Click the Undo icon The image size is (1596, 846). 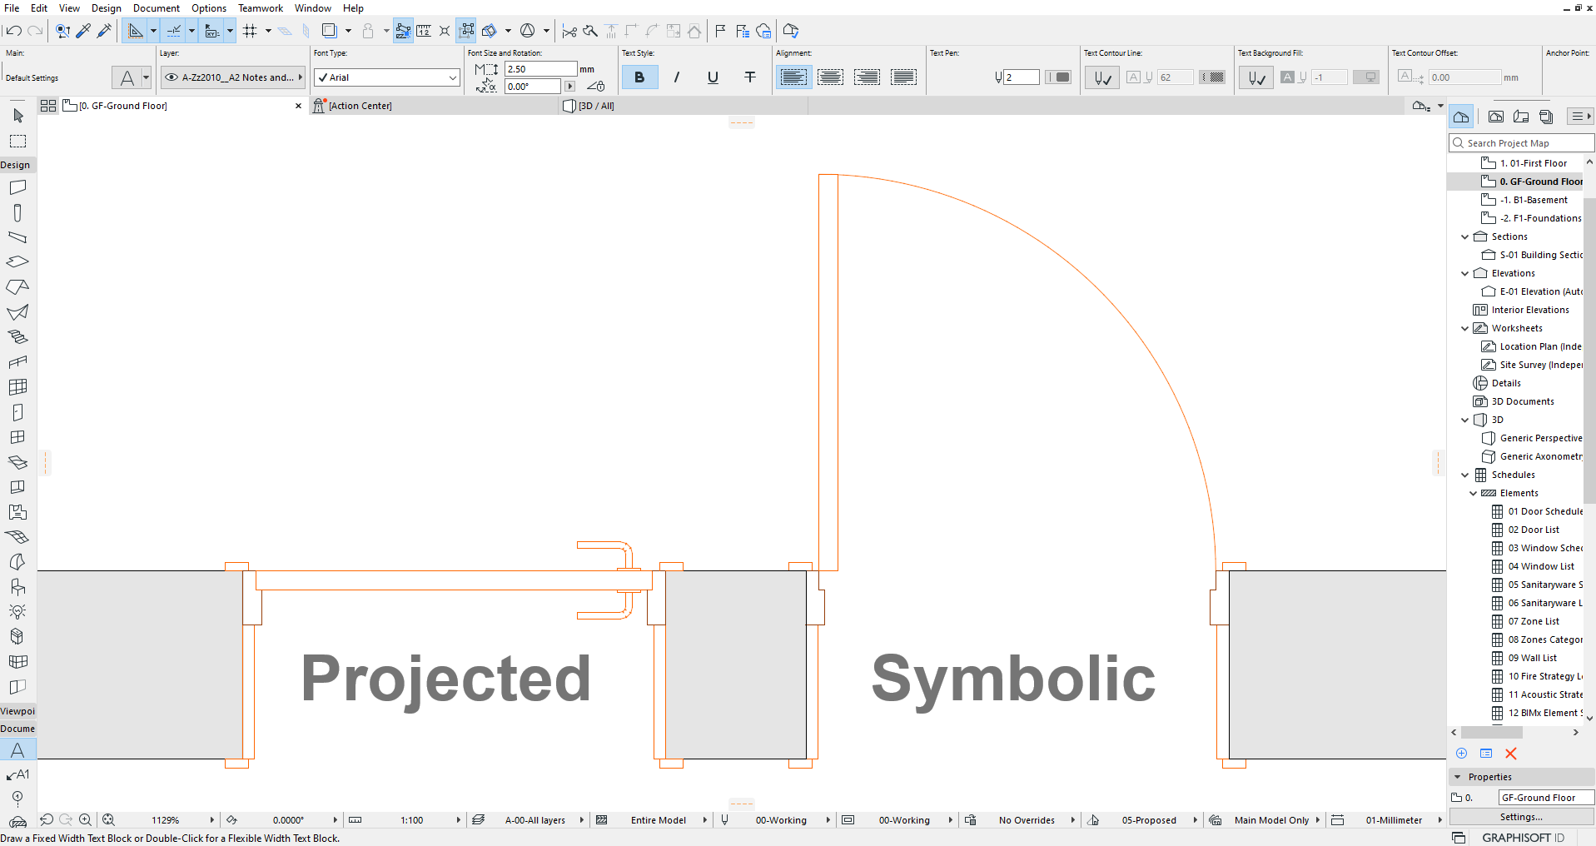13,31
